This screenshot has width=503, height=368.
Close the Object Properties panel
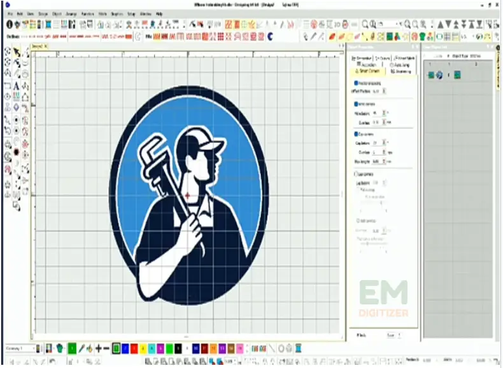coord(417,47)
